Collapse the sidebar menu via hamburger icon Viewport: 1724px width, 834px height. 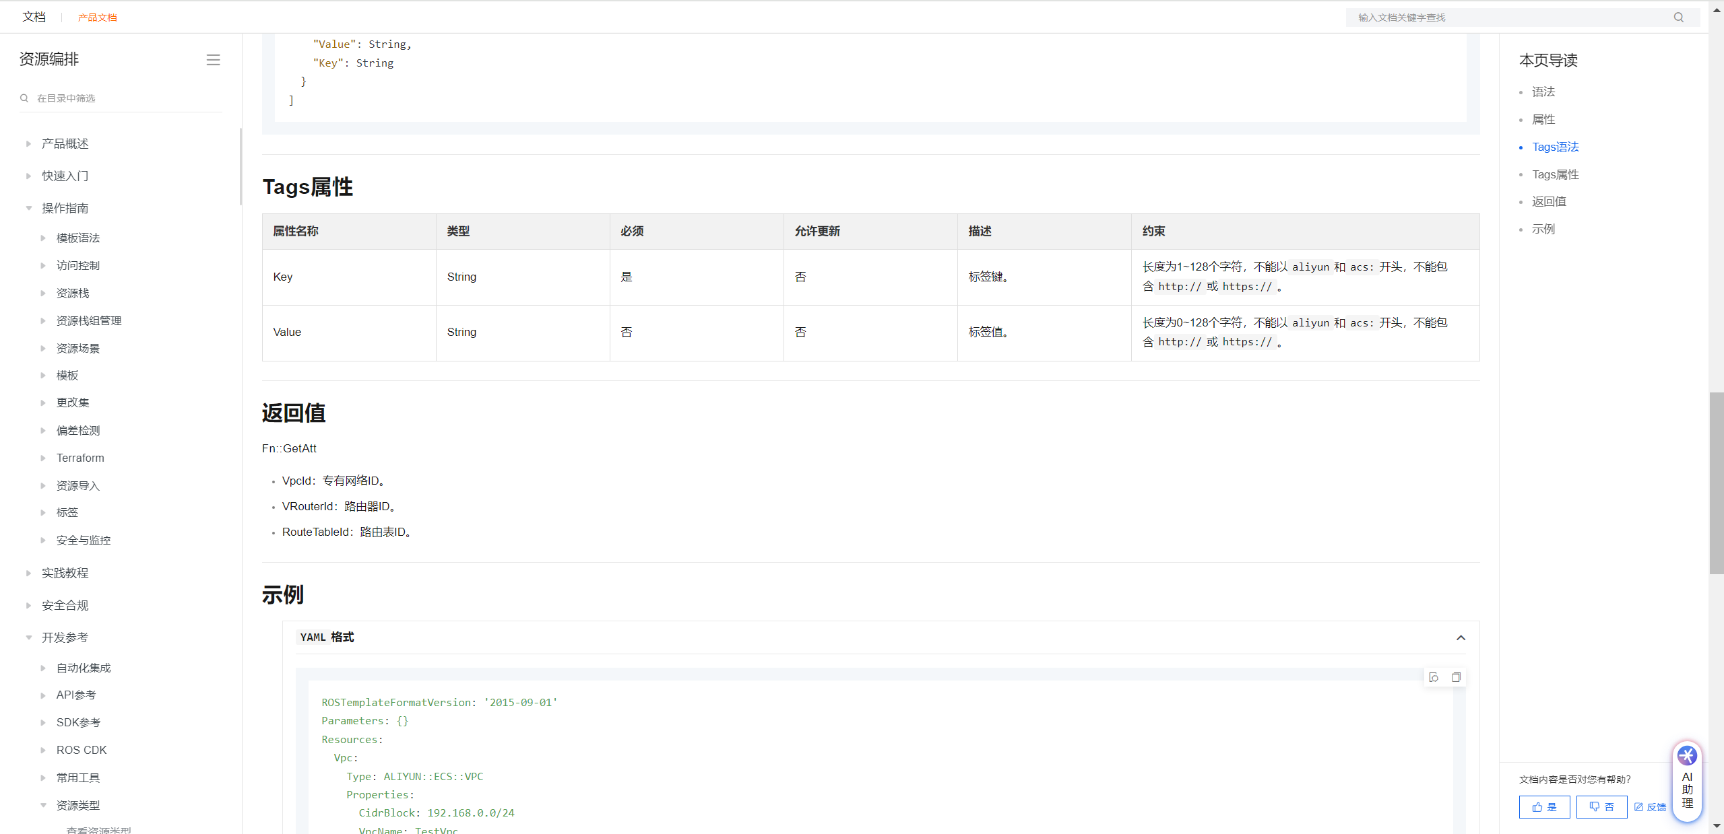click(x=213, y=60)
